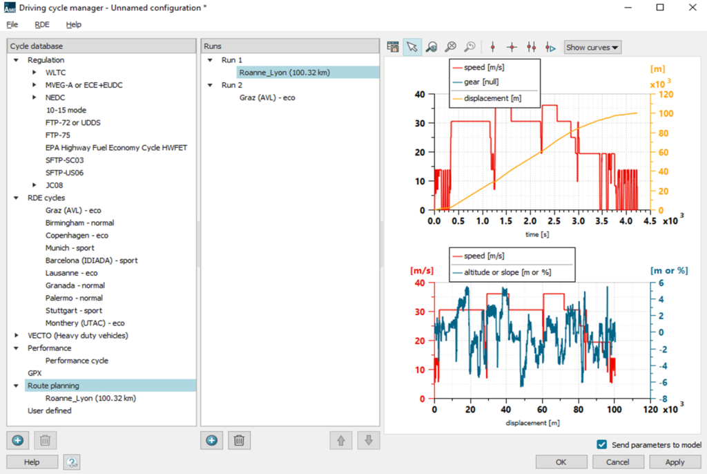Screen dimensions: 707x474
Task: Select the single cursor marker tool
Action: click(493, 47)
